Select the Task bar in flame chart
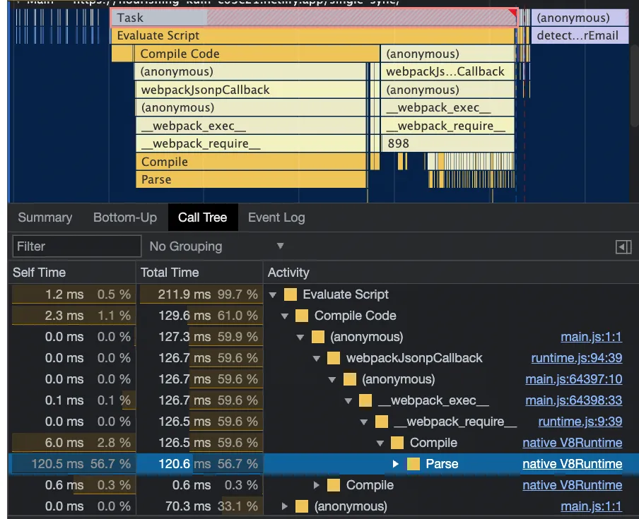Screen dimensions: 639x519 tap(314, 18)
